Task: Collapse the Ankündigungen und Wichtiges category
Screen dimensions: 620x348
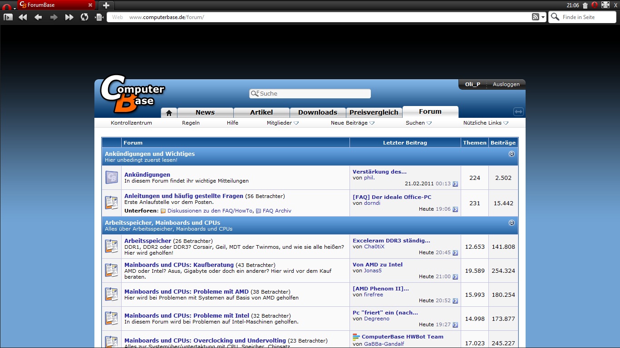Action: [512, 154]
